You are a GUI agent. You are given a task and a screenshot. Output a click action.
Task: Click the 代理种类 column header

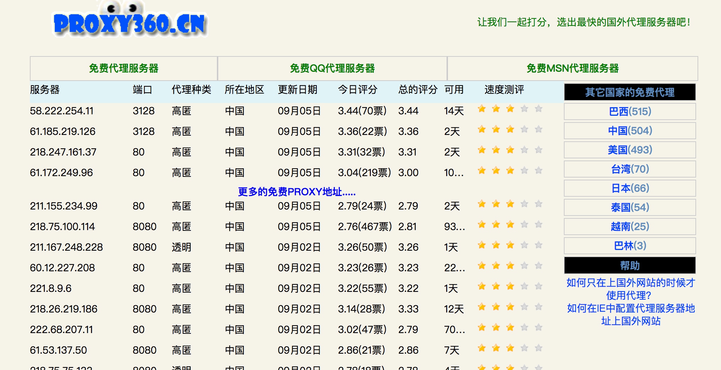click(191, 89)
